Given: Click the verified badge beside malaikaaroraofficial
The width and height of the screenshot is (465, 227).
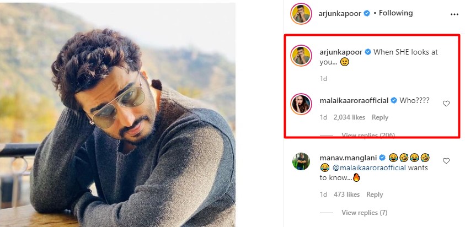Looking at the screenshot, I should (394, 101).
